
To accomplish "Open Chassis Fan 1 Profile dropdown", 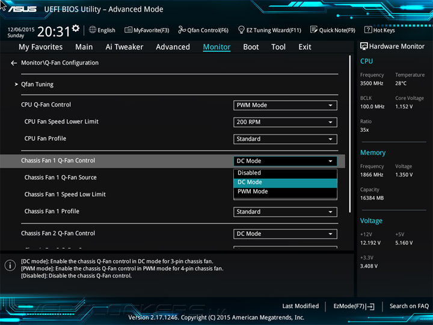I will [285, 212].
